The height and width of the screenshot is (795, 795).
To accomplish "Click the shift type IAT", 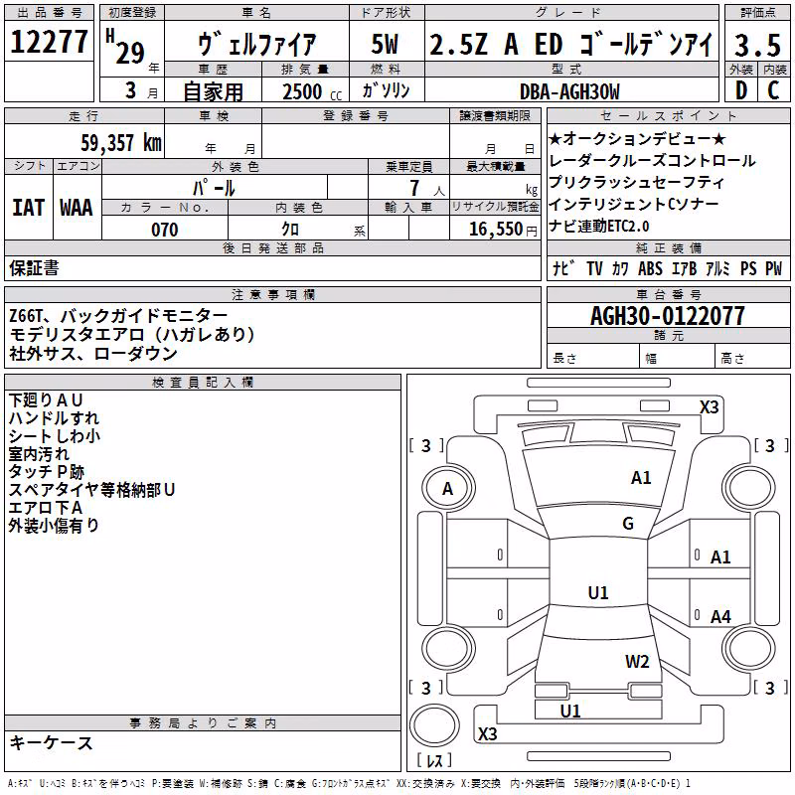I will point(29,208).
